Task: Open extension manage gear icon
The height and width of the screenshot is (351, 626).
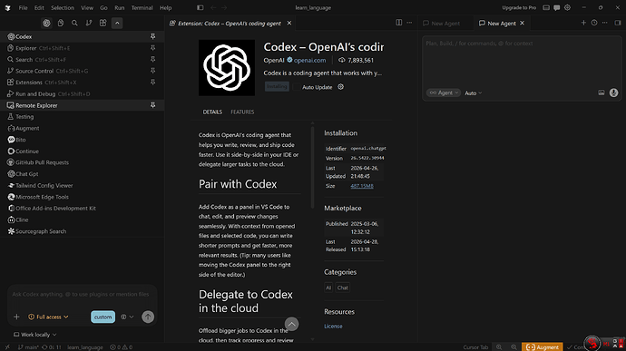Action: pos(340,87)
